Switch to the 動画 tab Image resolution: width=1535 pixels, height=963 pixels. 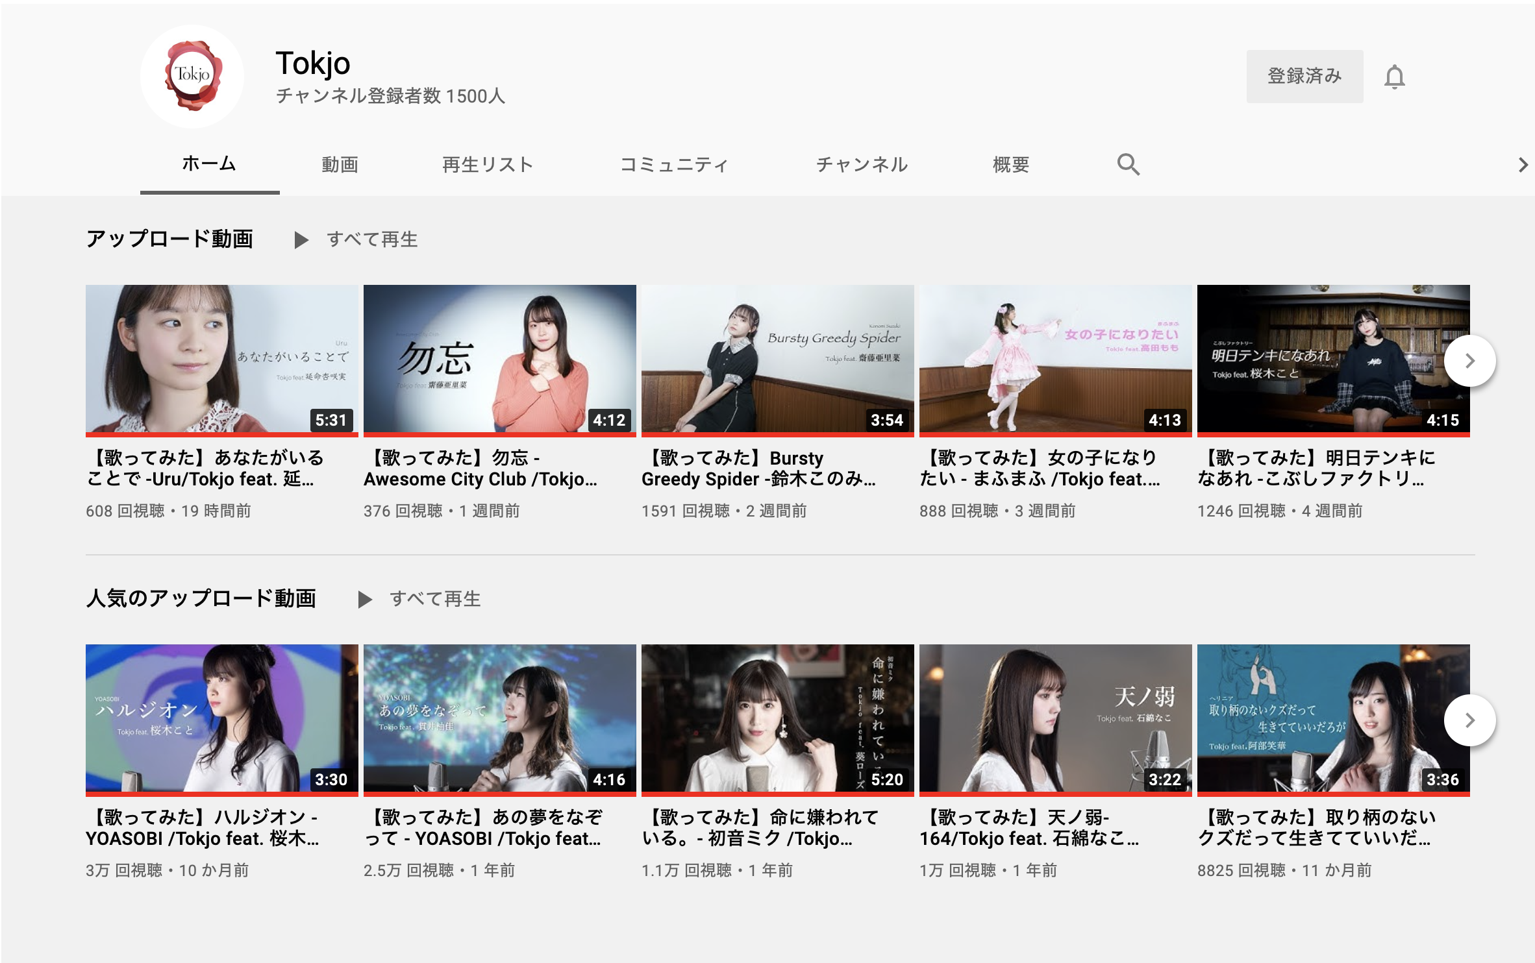click(x=340, y=165)
